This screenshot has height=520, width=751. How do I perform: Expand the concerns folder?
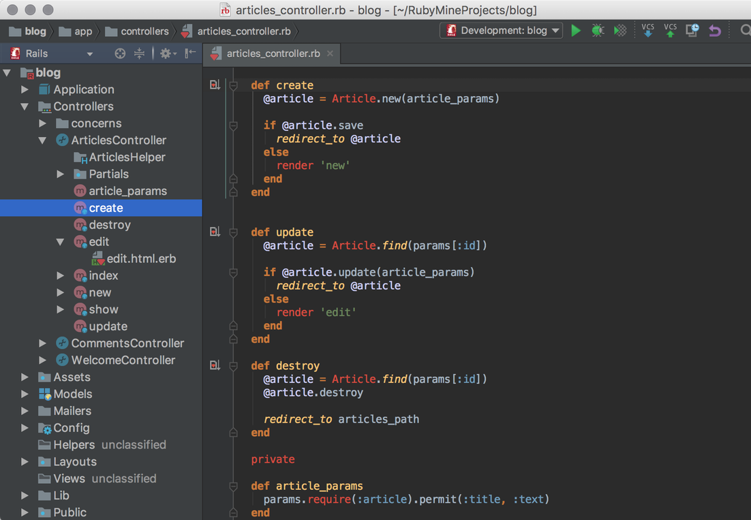click(42, 123)
